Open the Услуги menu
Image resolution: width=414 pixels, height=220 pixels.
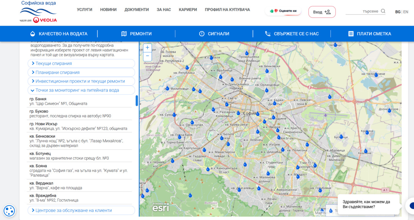(x=84, y=10)
